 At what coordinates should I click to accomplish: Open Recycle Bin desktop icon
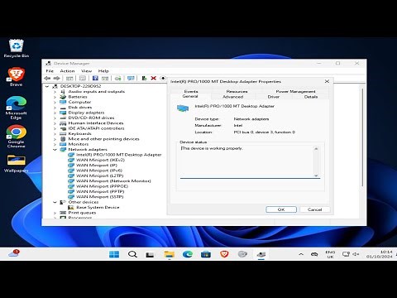coord(17,49)
